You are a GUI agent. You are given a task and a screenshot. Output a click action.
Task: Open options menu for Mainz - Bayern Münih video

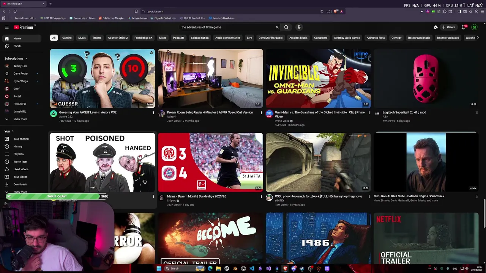tap(261, 196)
